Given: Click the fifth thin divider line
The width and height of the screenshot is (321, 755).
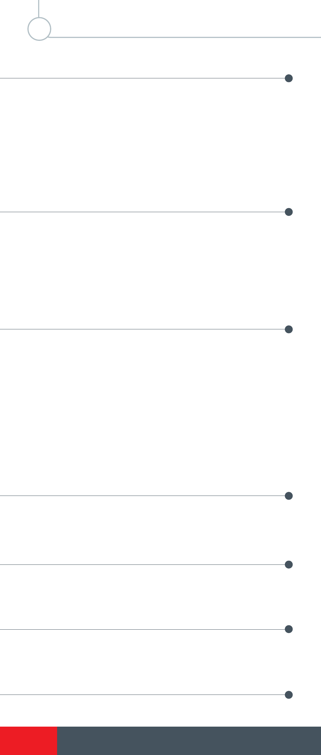Looking at the screenshot, I should coord(142,564).
